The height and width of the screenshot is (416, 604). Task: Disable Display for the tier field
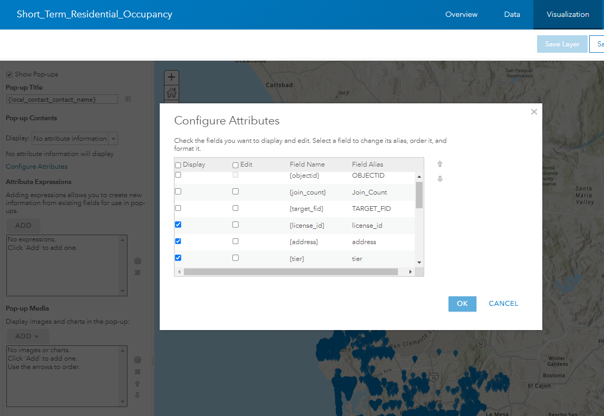tap(178, 258)
